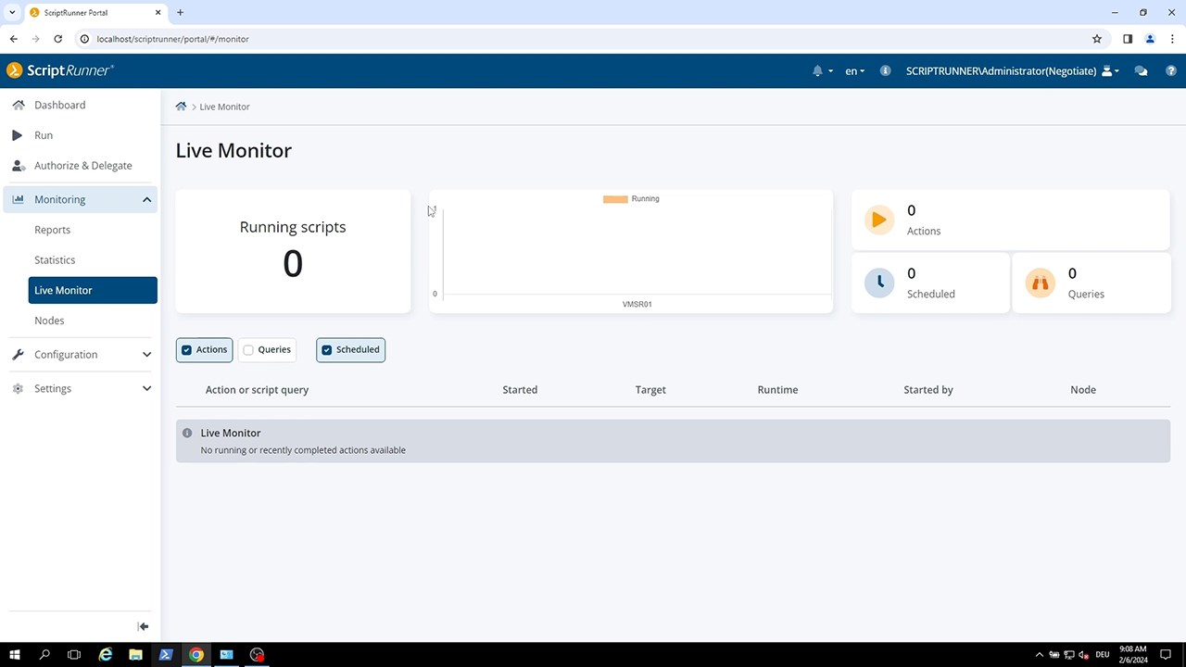
Task: Open the Windows Start menu
Action: click(15, 655)
